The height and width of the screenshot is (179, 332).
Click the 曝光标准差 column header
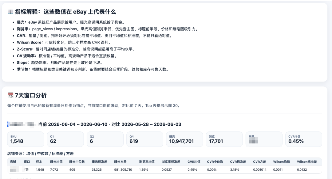pyautogui.click(x=99, y=162)
